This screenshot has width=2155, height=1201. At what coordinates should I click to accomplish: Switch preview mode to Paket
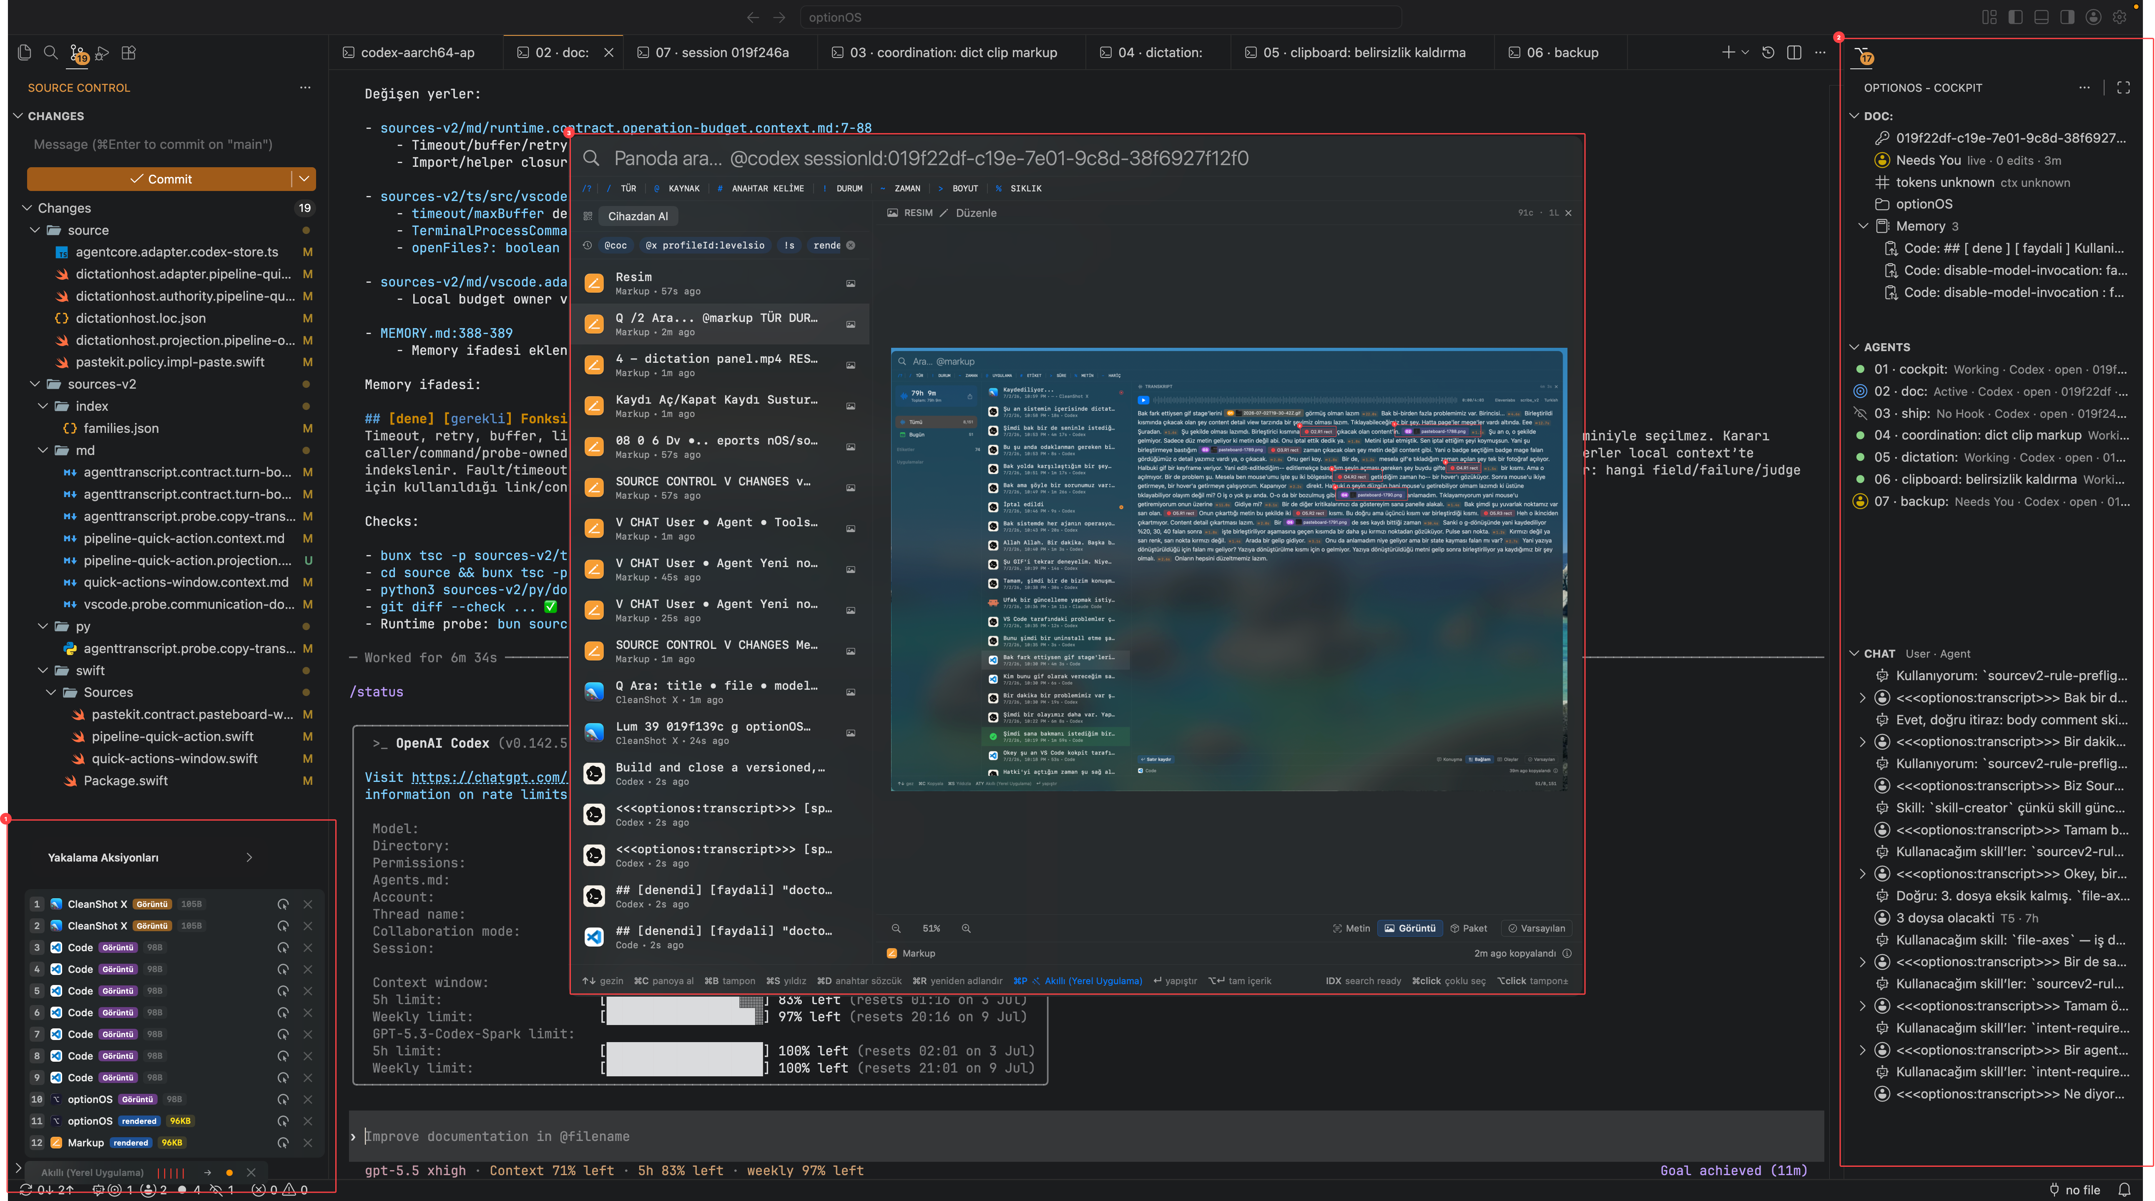1469,928
